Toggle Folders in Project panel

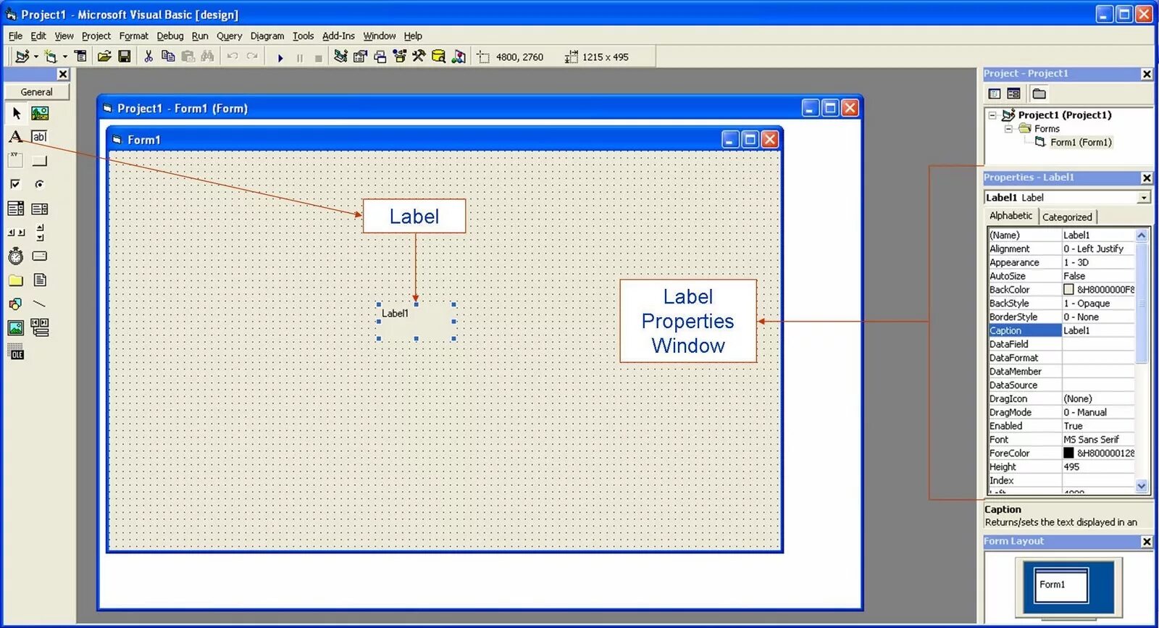coord(1039,93)
